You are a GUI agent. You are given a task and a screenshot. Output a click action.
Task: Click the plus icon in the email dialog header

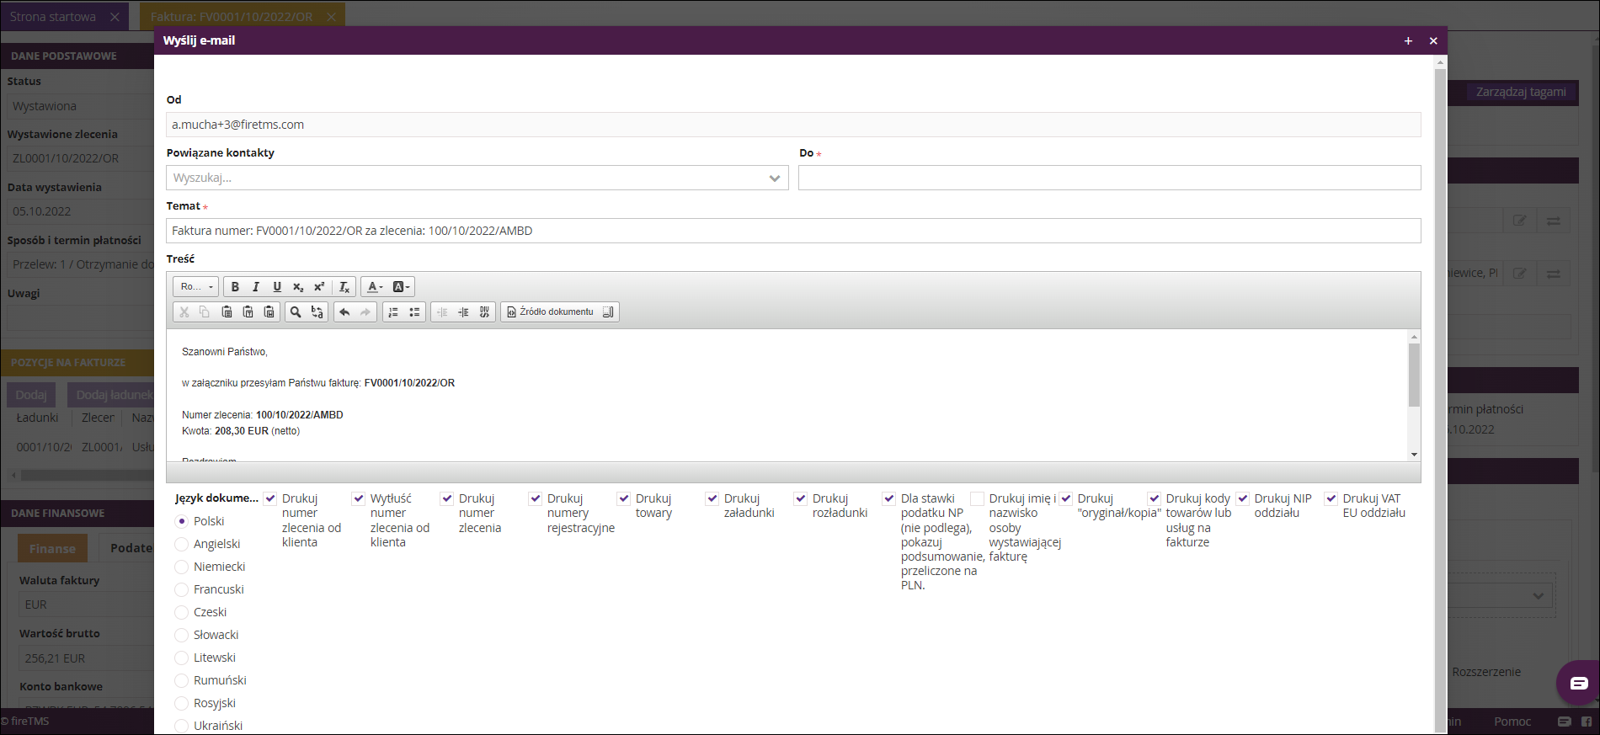click(1408, 40)
